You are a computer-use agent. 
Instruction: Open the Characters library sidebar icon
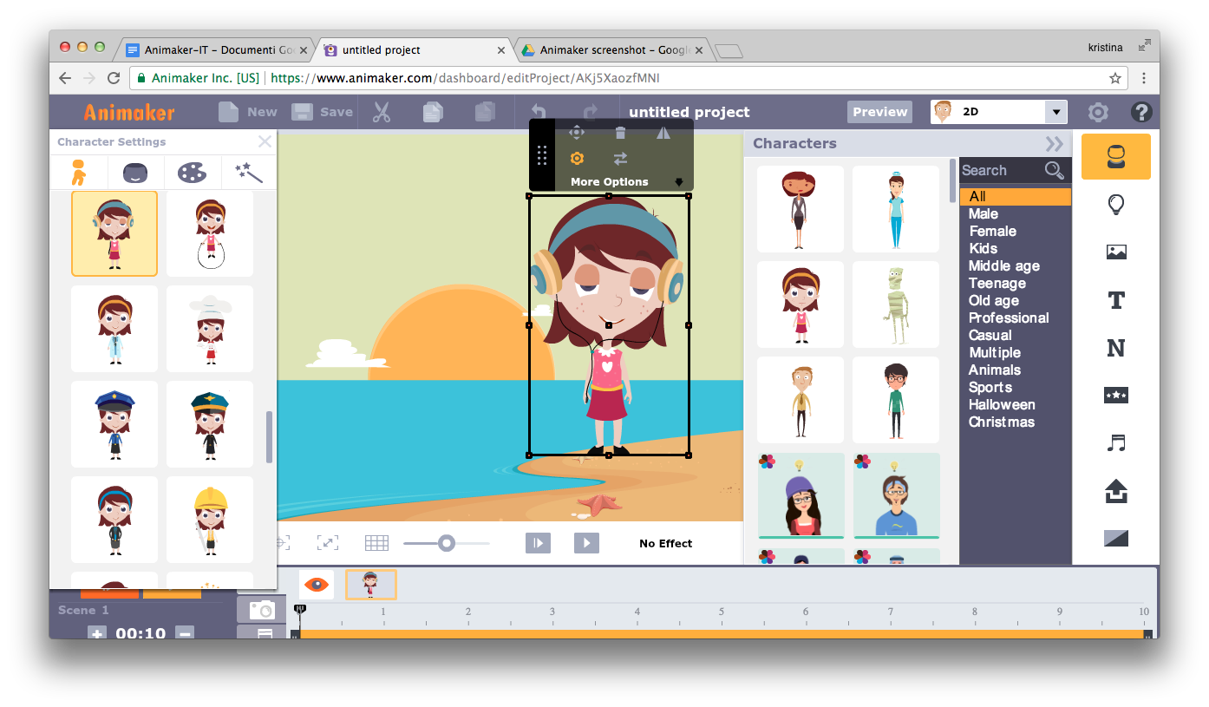[x=1116, y=157]
